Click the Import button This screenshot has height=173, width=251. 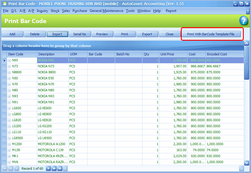coord(57,34)
